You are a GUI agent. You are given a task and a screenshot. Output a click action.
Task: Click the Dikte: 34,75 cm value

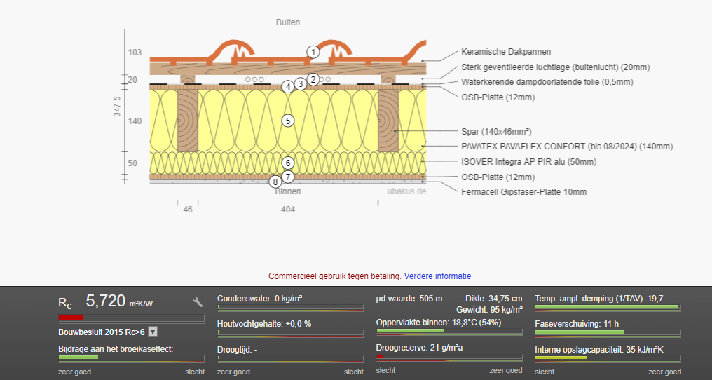[x=493, y=299]
